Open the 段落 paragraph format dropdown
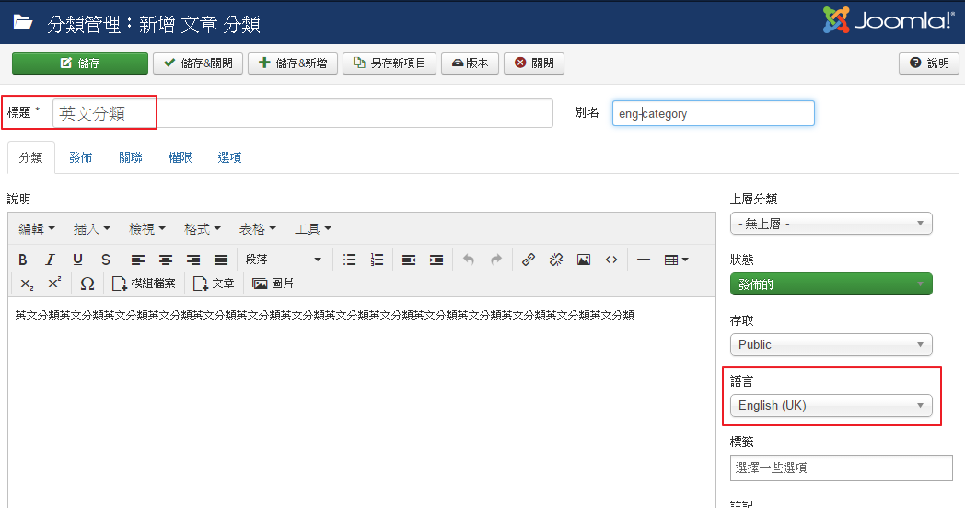The height and width of the screenshot is (508, 965). coord(283,260)
